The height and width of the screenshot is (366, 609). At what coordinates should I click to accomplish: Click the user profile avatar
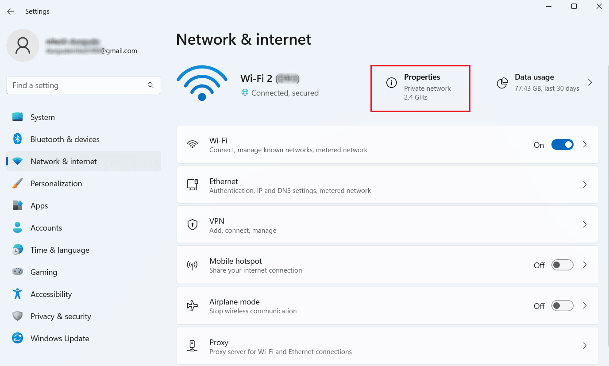coord(23,45)
